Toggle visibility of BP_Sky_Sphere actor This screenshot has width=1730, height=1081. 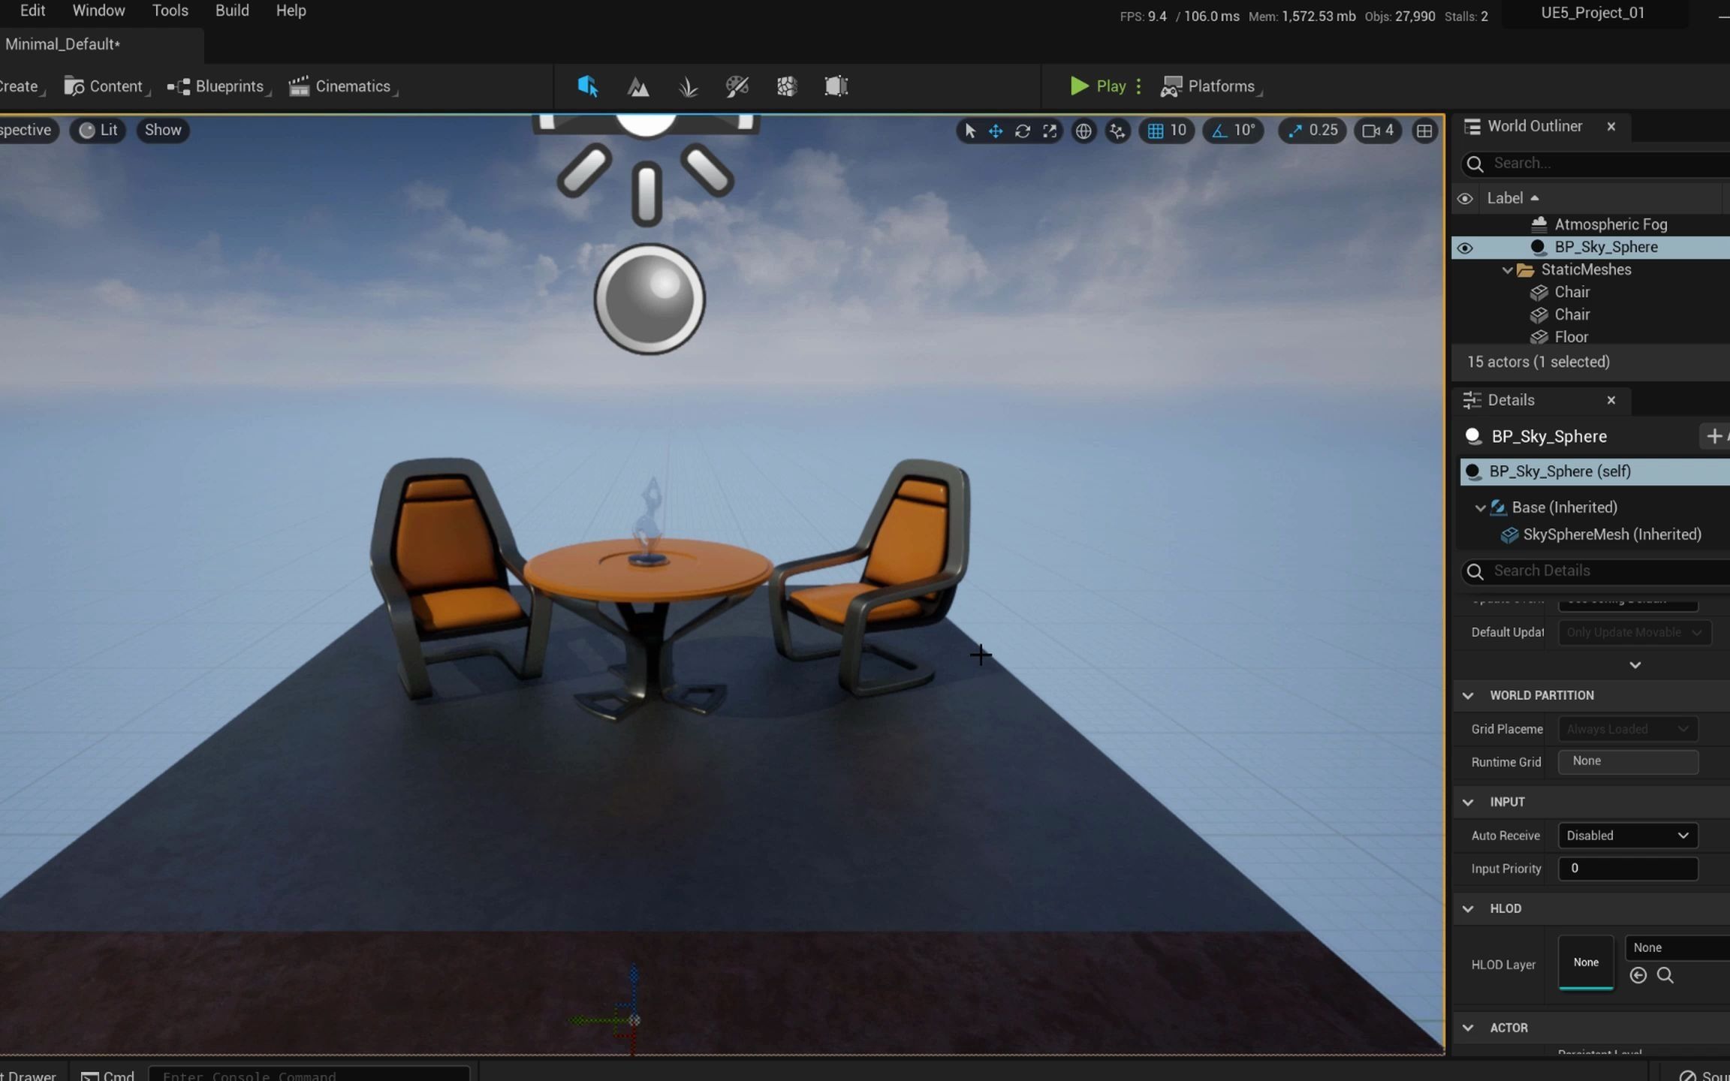1465,247
